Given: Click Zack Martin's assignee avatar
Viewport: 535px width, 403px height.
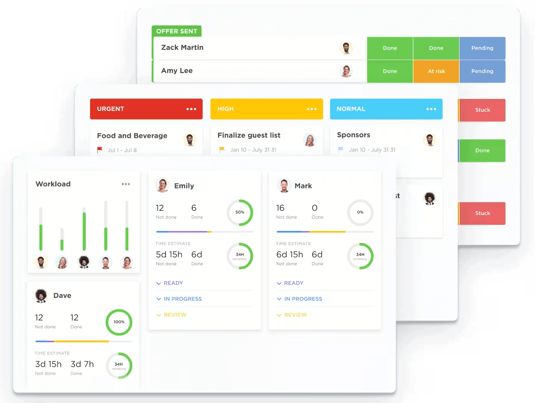Looking at the screenshot, I should (346, 48).
